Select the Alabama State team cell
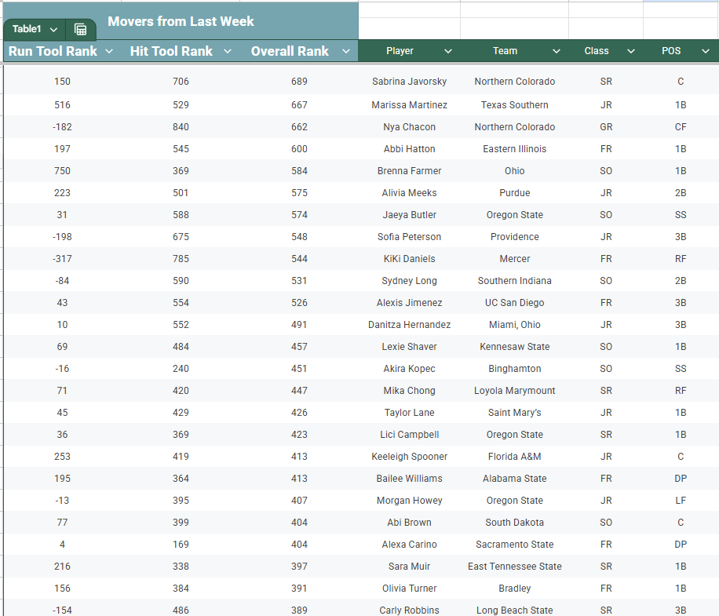The image size is (719, 616). pyautogui.click(x=514, y=479)
